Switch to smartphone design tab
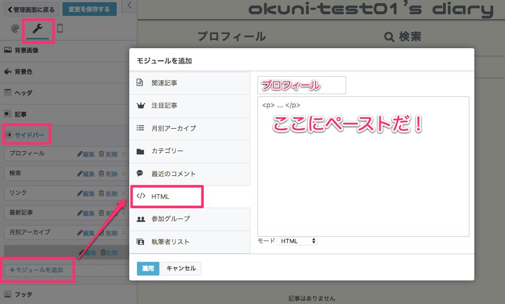 [60, 28]
